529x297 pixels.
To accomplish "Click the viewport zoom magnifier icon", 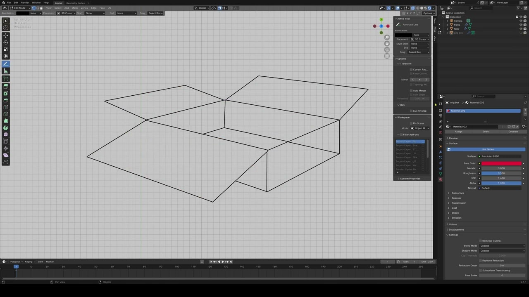I will click(x=387, y=38).
